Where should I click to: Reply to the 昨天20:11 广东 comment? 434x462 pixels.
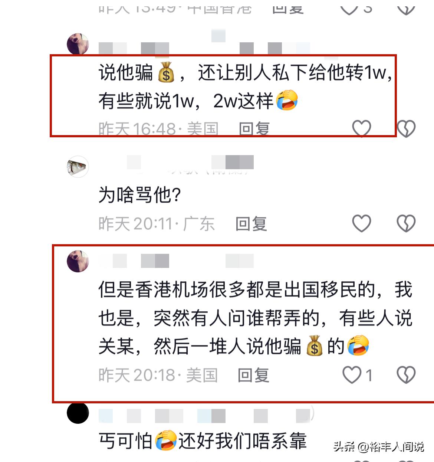[x=251, y=224]
